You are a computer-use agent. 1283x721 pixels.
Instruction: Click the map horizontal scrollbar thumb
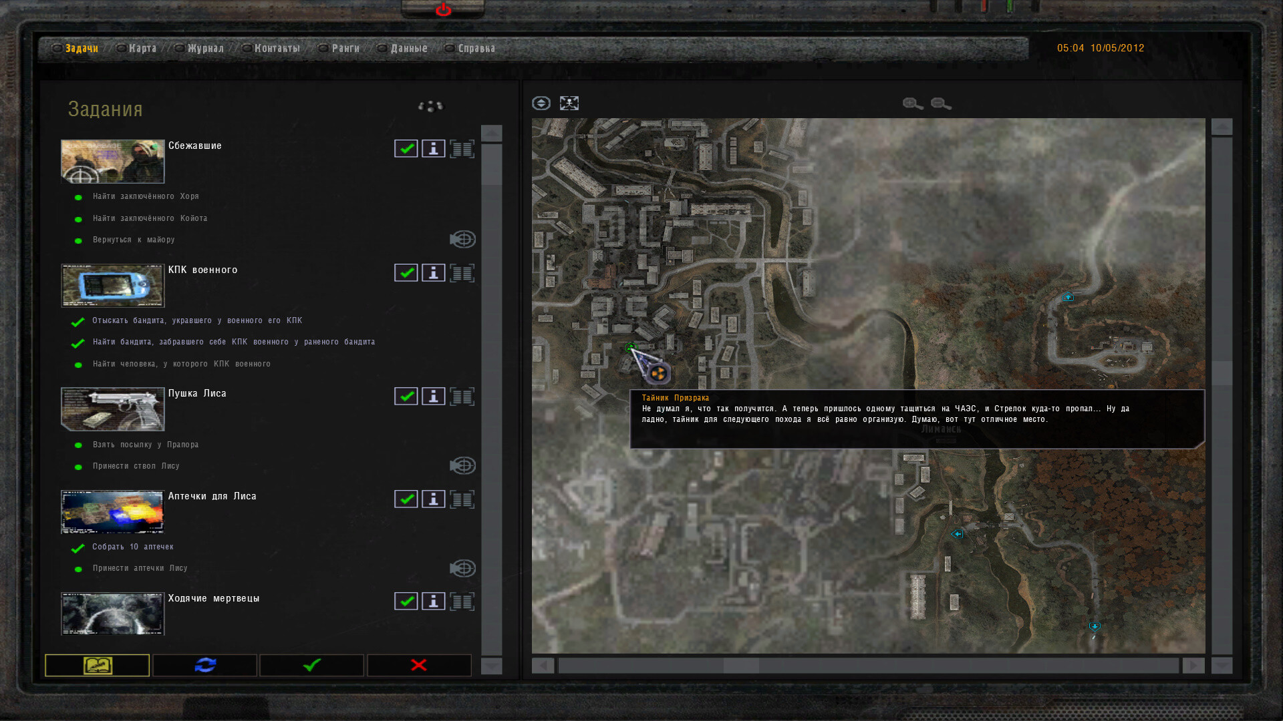point(742,666)
